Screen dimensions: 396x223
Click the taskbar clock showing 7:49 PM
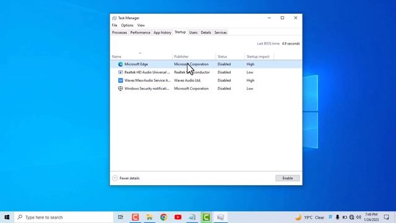click(x=371, y=217)
